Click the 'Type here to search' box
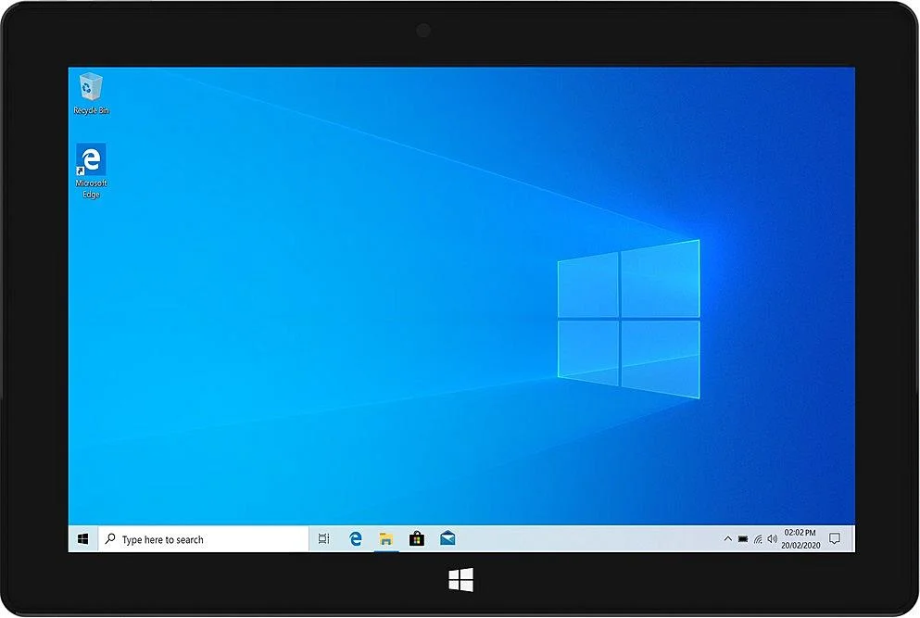920x618 pixels. 203,538
